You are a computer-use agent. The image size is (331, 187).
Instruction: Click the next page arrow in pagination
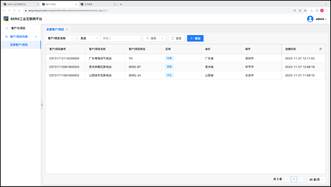click(x=301, y=179)
